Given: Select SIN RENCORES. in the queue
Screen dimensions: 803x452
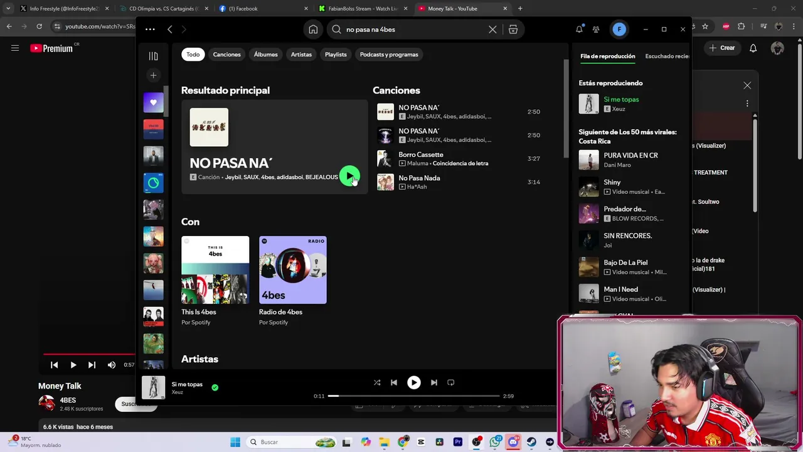Looking at the screenshot, I should click(627, 236).
